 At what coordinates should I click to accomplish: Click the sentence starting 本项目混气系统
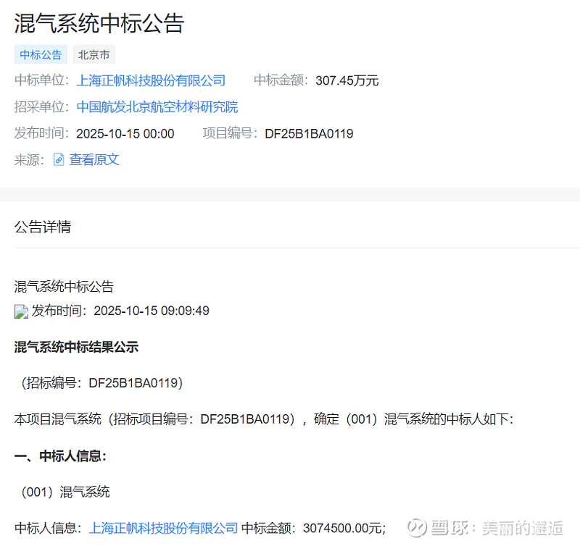click(264, 419)
